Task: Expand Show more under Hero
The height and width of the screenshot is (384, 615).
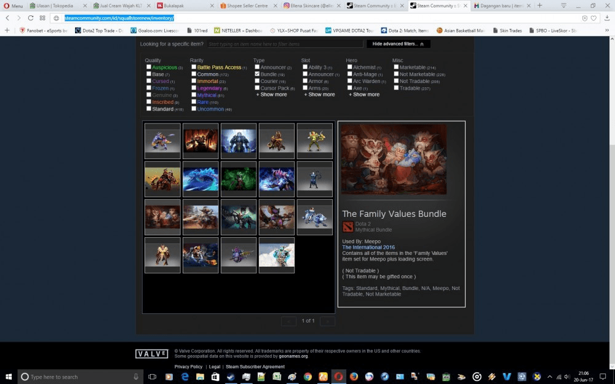Action: pyautogui.click(x=364, y=95)
